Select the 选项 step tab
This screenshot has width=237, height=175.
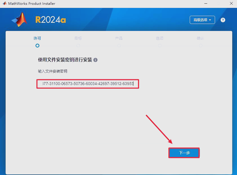click(x=160, y=38)
